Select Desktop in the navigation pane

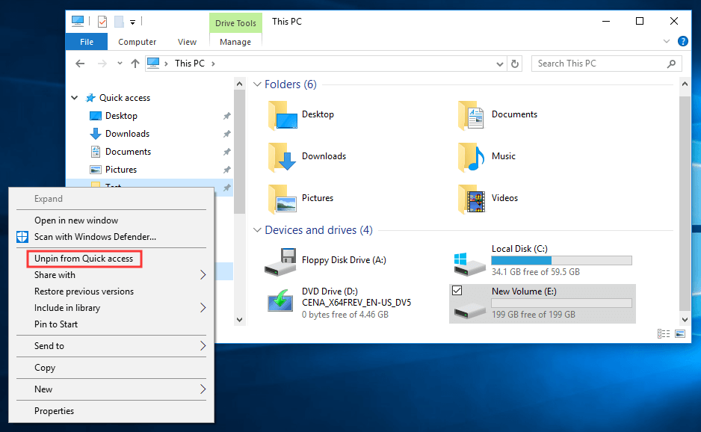[121, 116]
